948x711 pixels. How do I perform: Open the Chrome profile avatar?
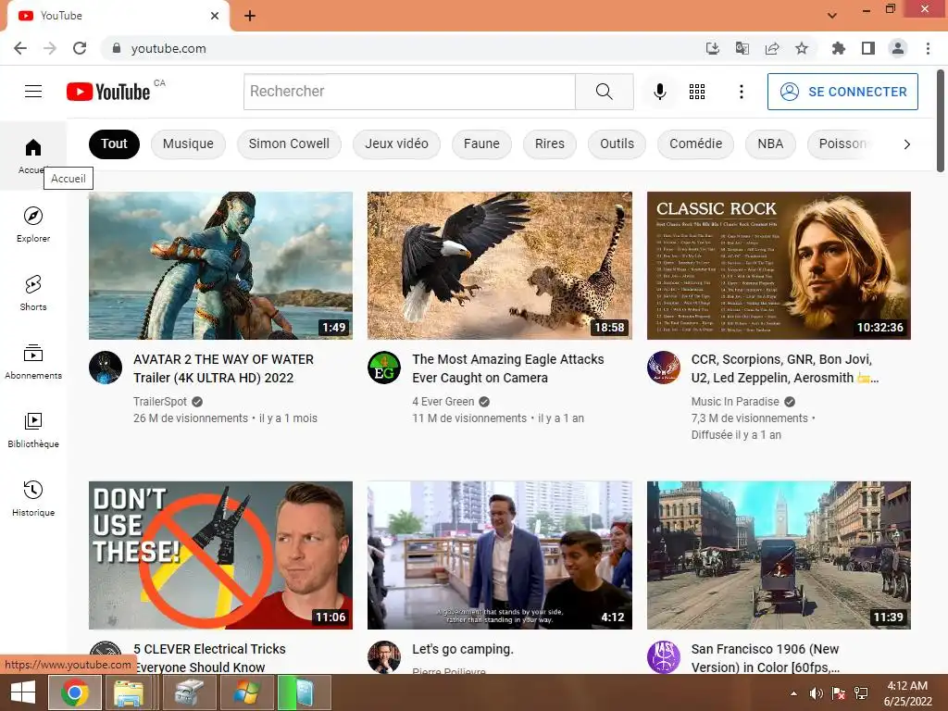pyautogui.click(x=897, y=48)
